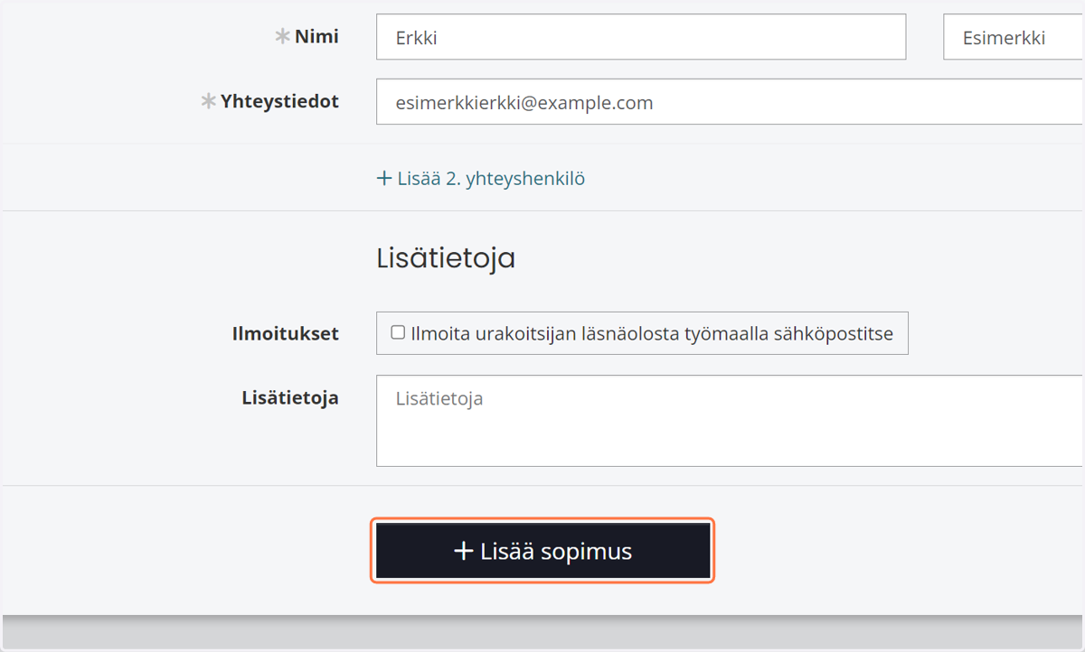The height and width of the screenshot is (652, 1085).
Task: Click the Nimi field containing Erkki
Action: pos(641,37)
